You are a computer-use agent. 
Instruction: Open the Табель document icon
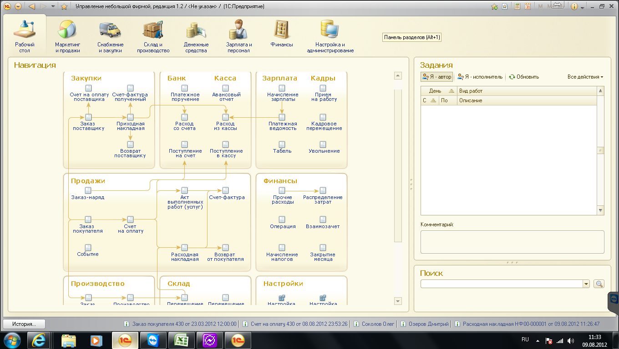(282, 145)
